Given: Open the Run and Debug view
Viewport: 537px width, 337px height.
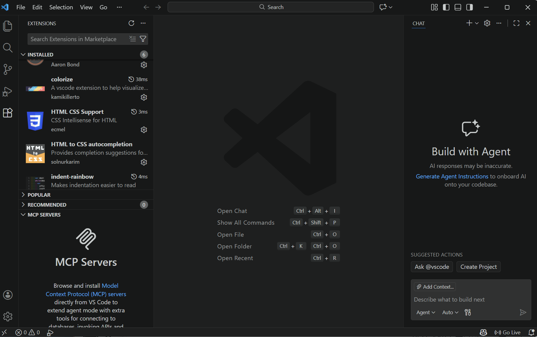Looking at the screenshot, I should pos(8,91).
